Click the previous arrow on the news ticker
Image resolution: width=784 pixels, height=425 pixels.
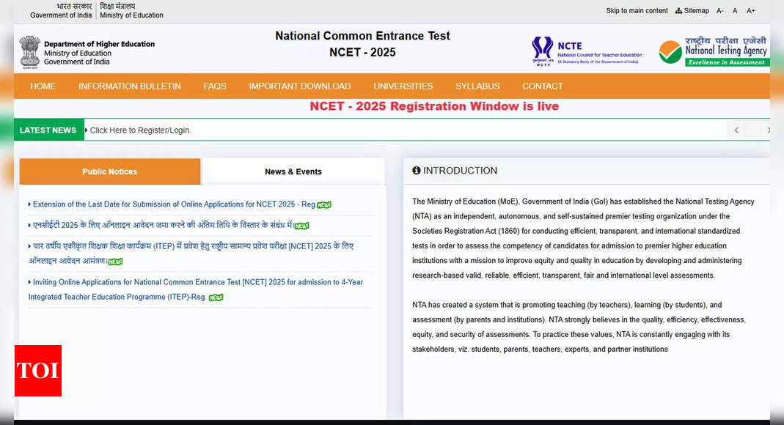(736, 130)
